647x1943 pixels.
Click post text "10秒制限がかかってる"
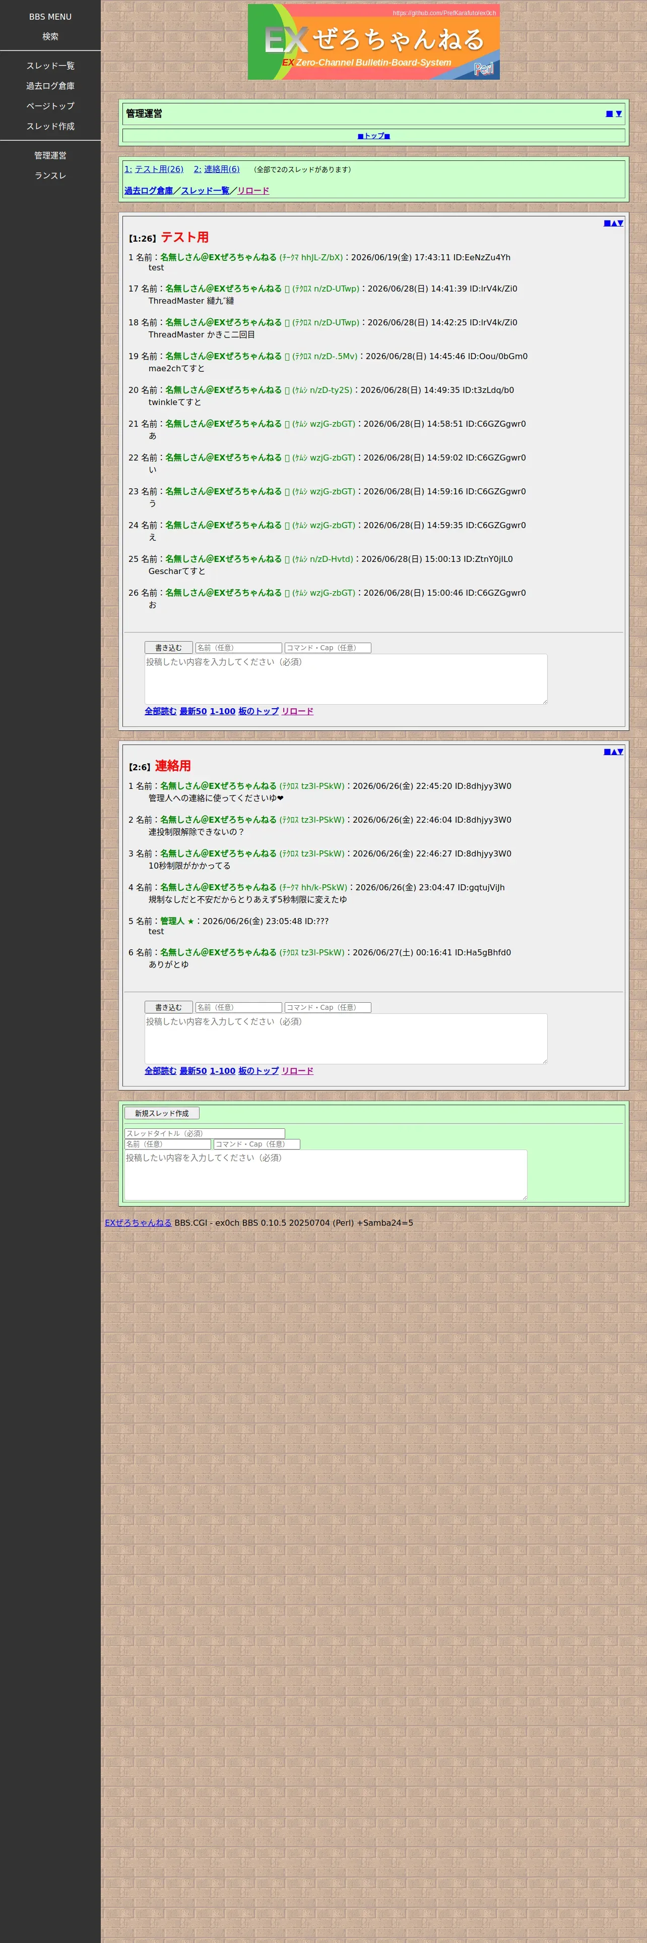[190, 866]
